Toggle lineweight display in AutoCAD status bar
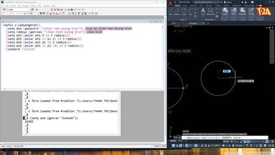 pyautogui.click(x=273, y=142)
